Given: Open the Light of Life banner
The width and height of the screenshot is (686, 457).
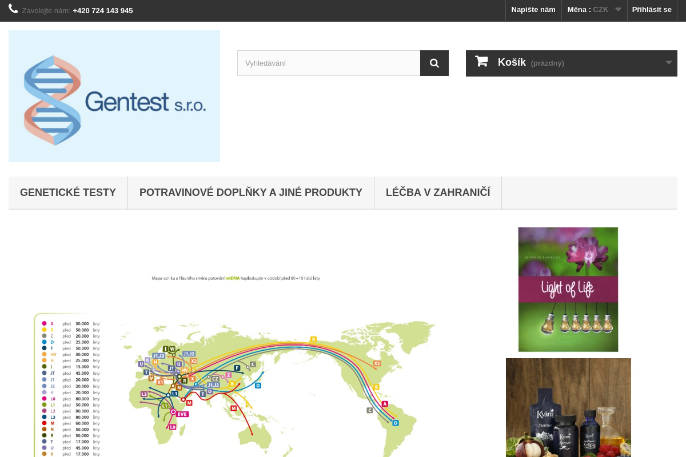Looking at the screenshot, I should 568,289.
